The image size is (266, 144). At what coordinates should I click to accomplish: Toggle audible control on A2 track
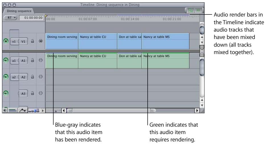[6, 77]
